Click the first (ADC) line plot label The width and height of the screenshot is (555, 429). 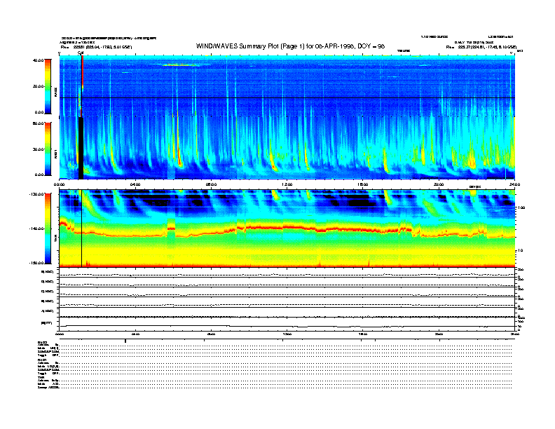click(48, 272)
